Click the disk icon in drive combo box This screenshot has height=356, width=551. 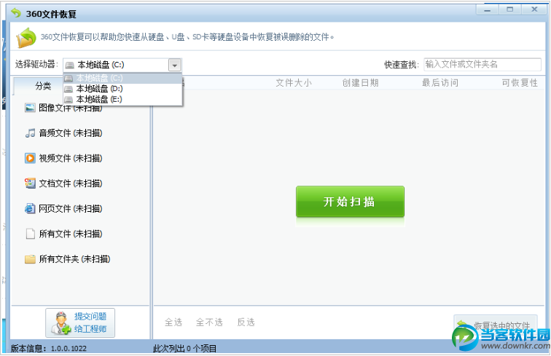pos(70,65)
